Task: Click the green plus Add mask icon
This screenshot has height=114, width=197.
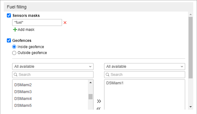Action: [15, 30]
